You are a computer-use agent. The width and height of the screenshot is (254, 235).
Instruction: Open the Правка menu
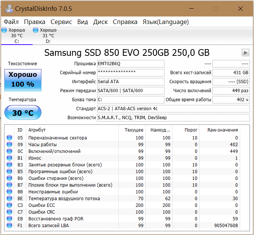point(35,22)
